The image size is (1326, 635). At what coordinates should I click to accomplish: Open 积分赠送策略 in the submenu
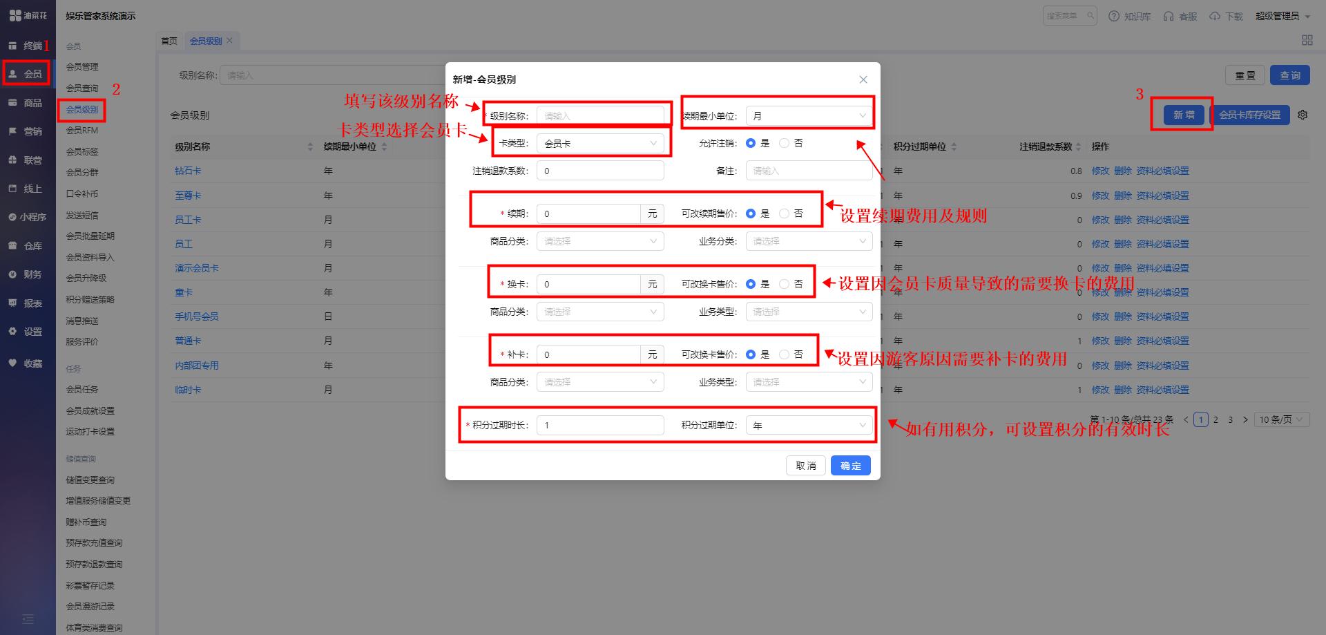click(x=90, y=300)
